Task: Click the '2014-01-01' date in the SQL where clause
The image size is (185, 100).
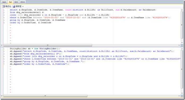Action: pyautogui.click(x=51, y=17)
